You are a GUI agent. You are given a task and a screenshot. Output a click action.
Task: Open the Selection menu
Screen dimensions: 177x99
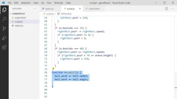[x=26, y=3]
